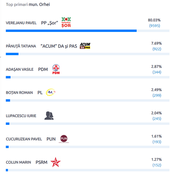Click the "ACUM" DA și PAS label
The height and width of the screenshot is (176, 172).
click(59, 46)
